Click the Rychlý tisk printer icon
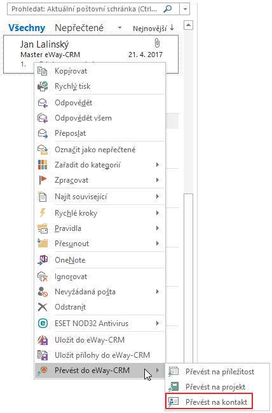This screenshot has width=272, height=413. point(43,86)
